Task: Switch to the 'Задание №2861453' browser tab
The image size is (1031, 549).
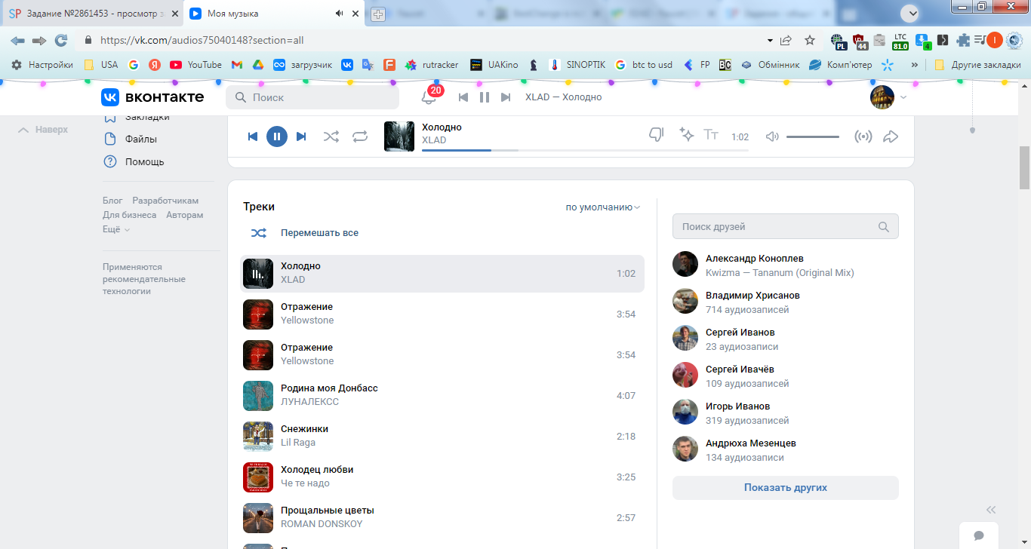Action: click(x=93, y=14)
